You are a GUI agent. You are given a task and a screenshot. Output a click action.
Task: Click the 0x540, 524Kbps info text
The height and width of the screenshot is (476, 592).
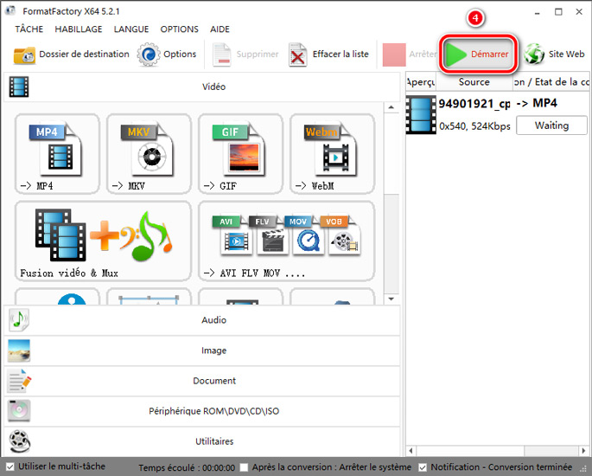pos(474,125)
